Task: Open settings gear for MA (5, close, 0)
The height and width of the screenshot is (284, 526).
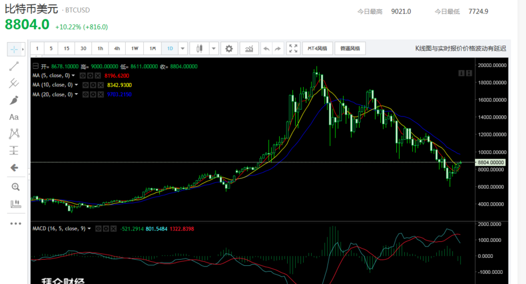Action: coord(90,76)
